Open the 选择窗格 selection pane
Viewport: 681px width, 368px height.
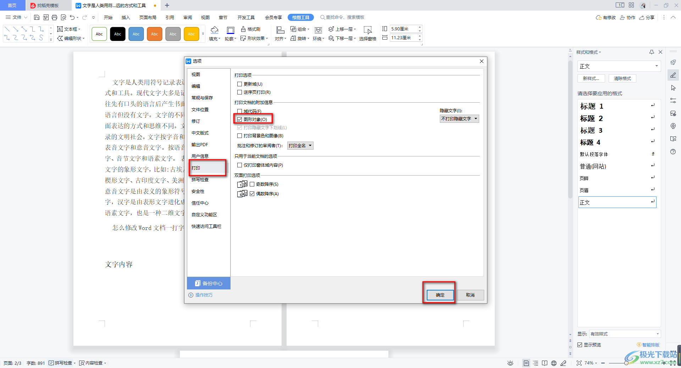click(x=367, y=34)
